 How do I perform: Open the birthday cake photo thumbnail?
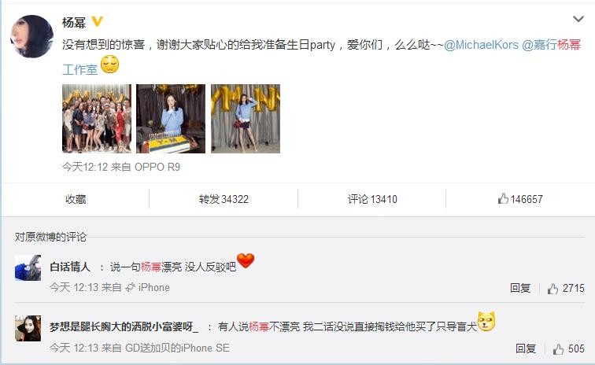[171, 119]
